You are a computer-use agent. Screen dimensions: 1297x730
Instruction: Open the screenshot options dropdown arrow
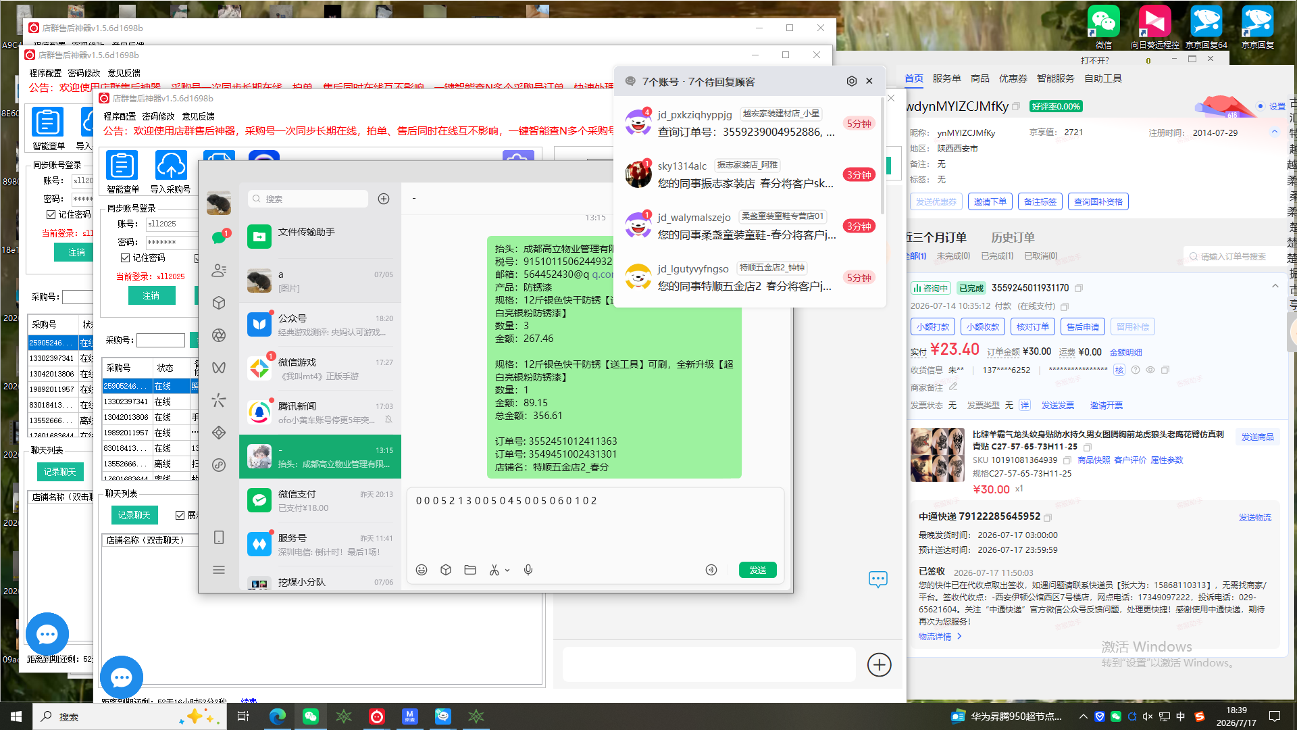tap(507, 570)
